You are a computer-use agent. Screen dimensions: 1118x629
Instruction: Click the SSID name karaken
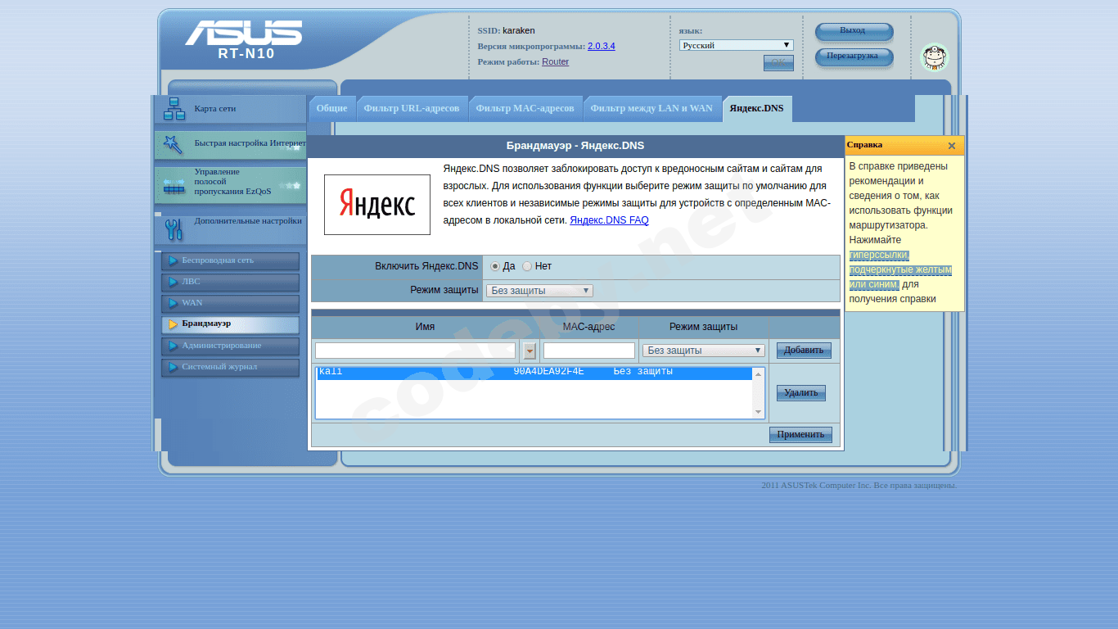[x=519, y=30]
